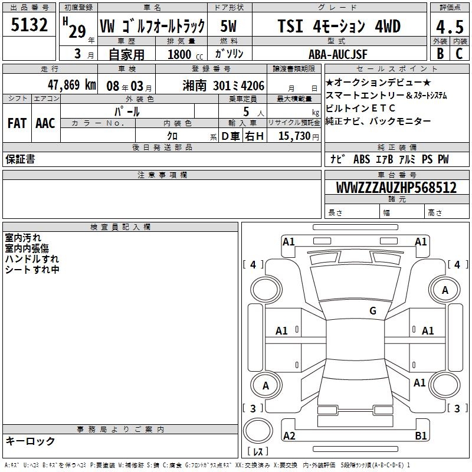Click the注意事項欄 header
Image resolution: width=472 pixels, height=472 pixels.
pos(162,175)
